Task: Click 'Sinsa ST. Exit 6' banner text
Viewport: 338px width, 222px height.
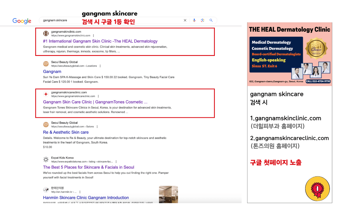Action: [264, 66]
